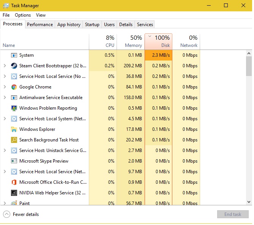Expand the Google Chrome process group
This screenshot has width=254, height=225.
(5, 87)
